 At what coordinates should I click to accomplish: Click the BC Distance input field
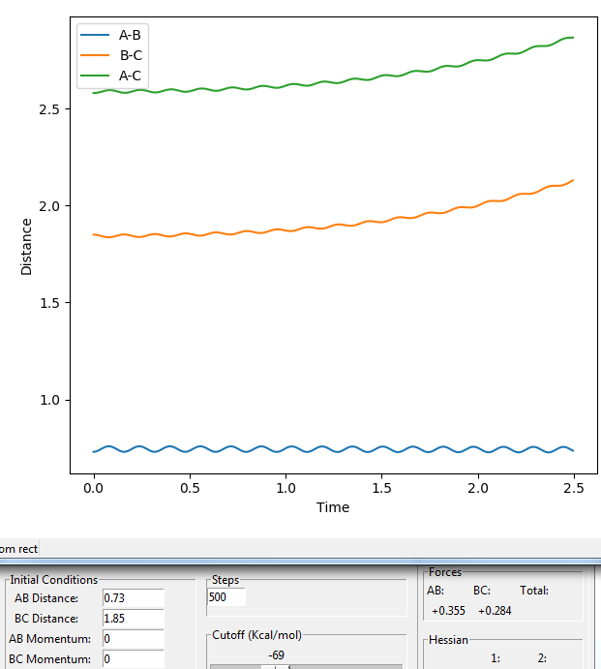[134, 619]
